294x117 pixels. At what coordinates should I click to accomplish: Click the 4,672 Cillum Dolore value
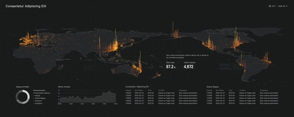click(x=188, y=67)
